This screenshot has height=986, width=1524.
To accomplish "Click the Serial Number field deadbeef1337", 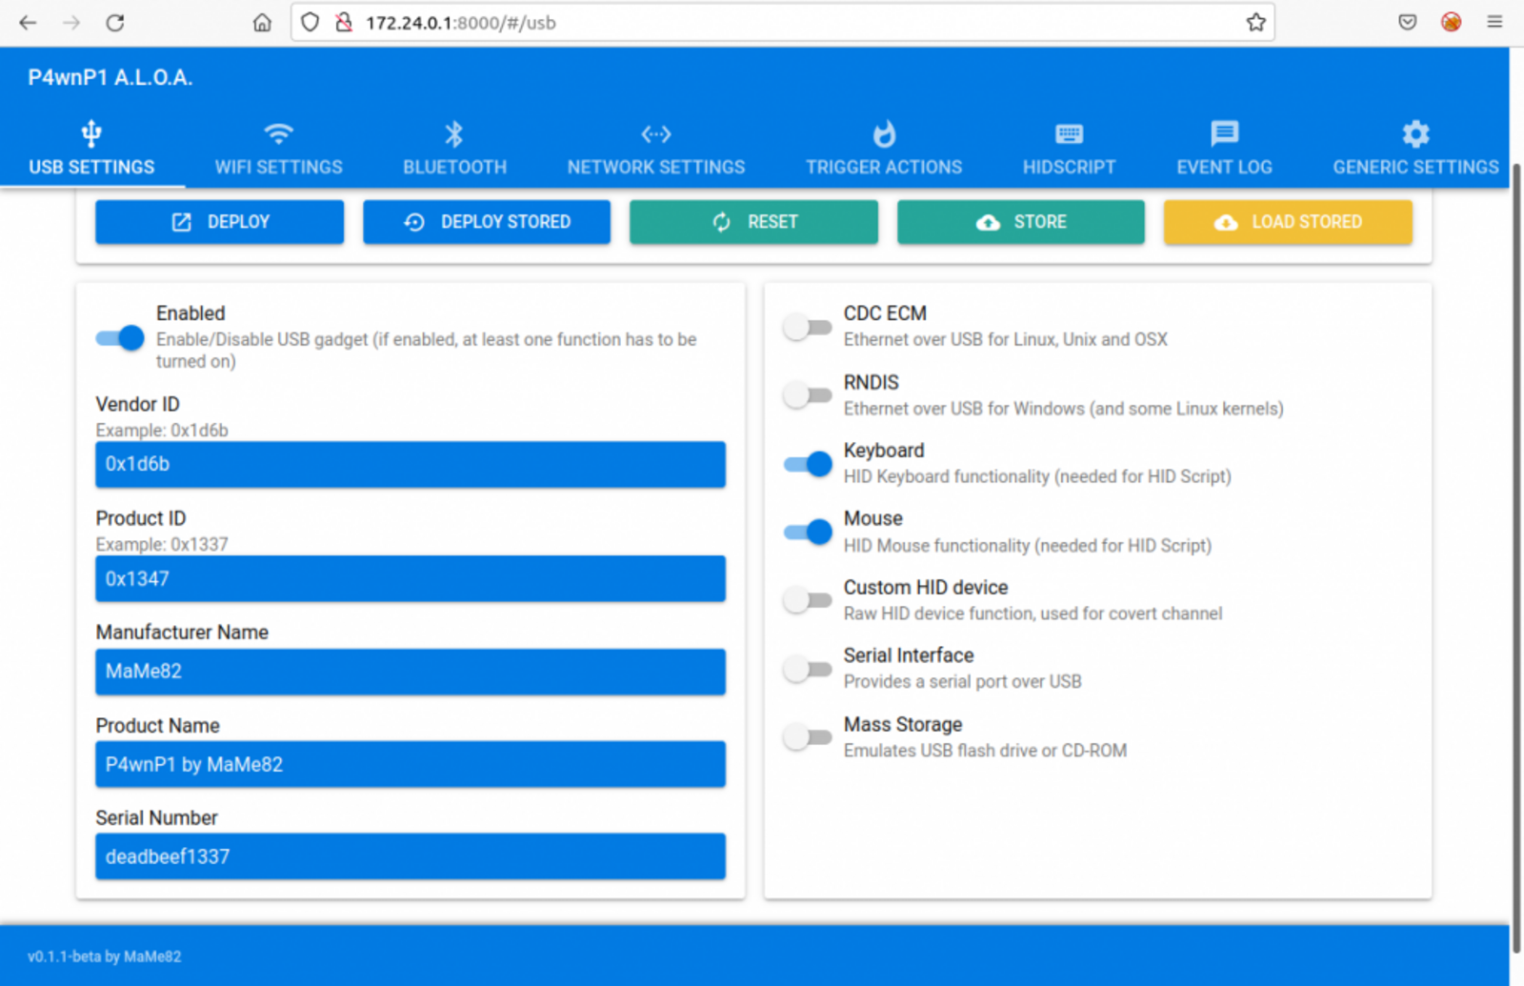I will click(x=411, y=856).
